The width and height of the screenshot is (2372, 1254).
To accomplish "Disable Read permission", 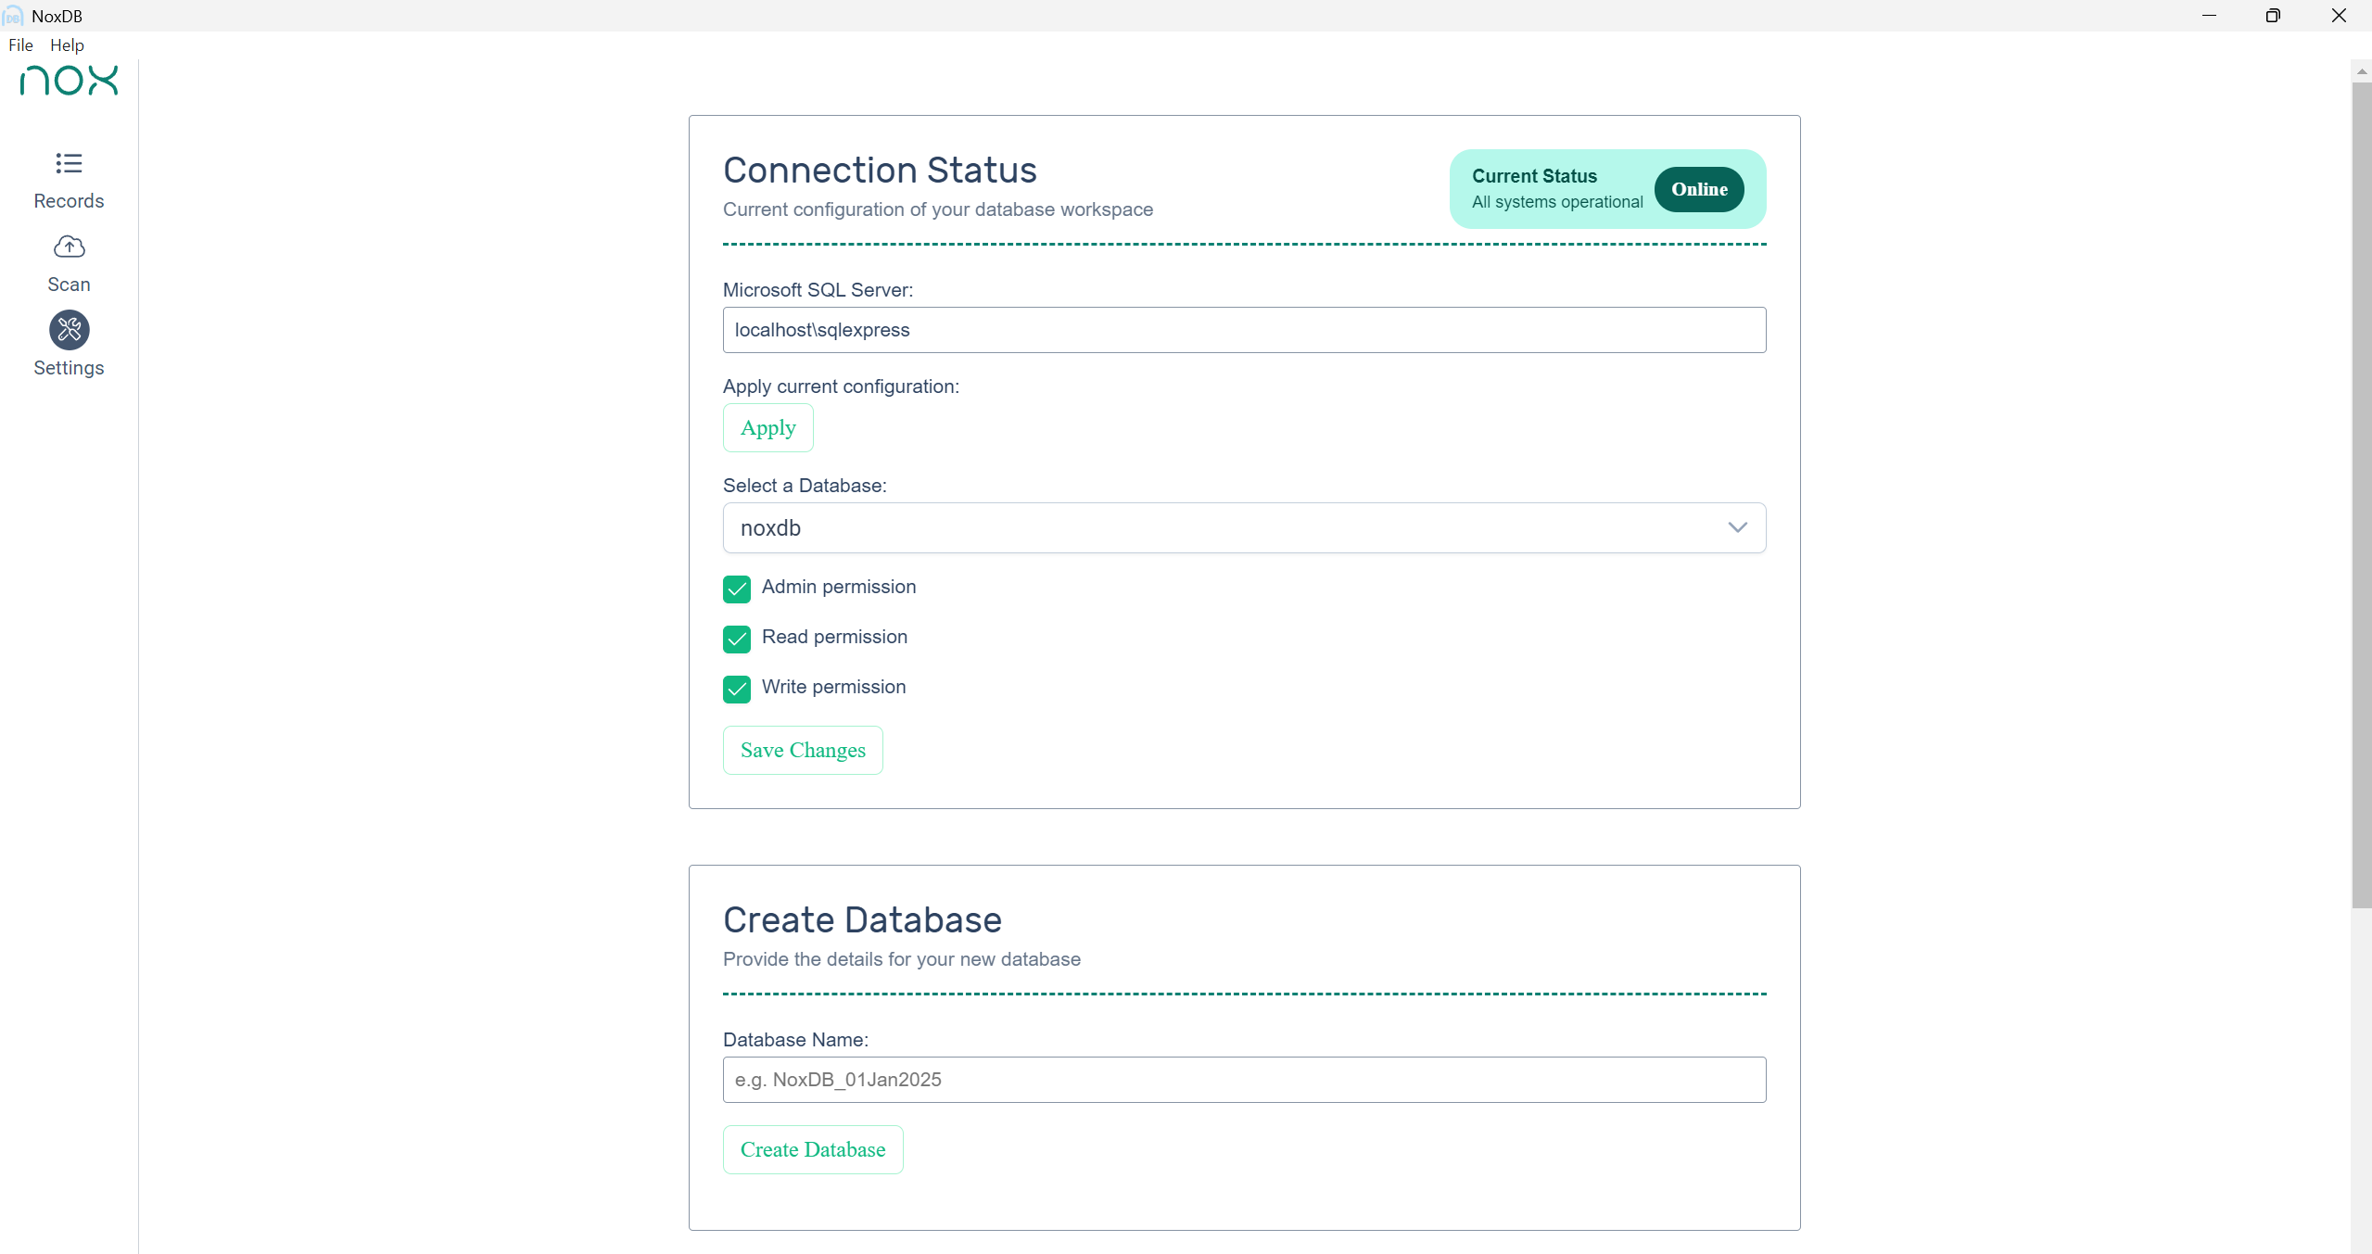I will [x=736, y=640].
